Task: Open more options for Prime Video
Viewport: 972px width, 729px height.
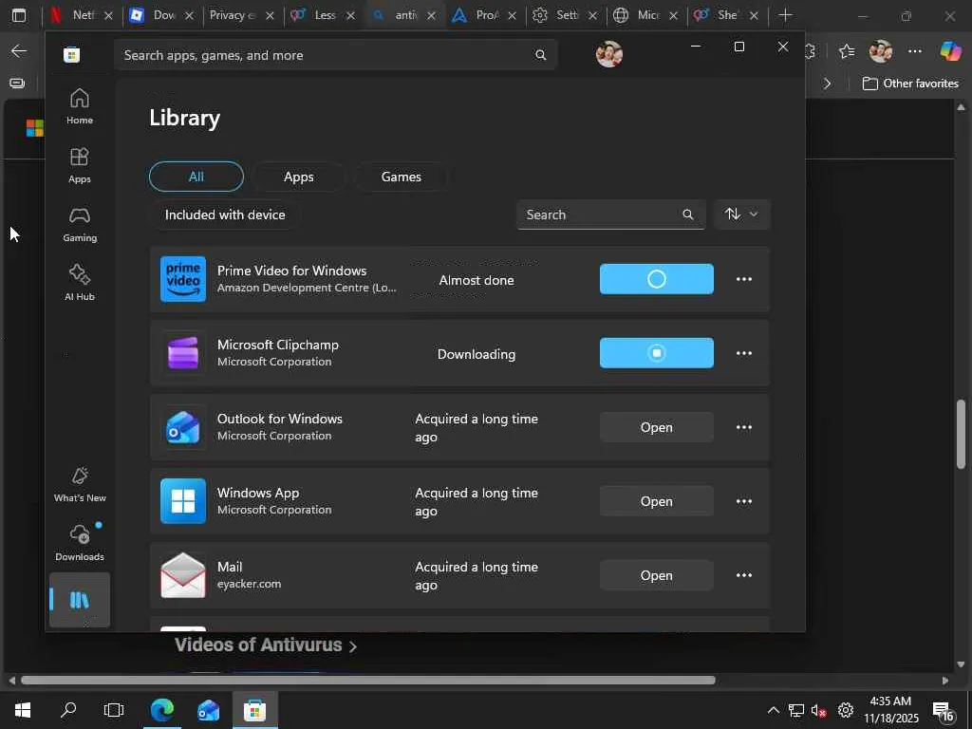Action: (744, 279)
